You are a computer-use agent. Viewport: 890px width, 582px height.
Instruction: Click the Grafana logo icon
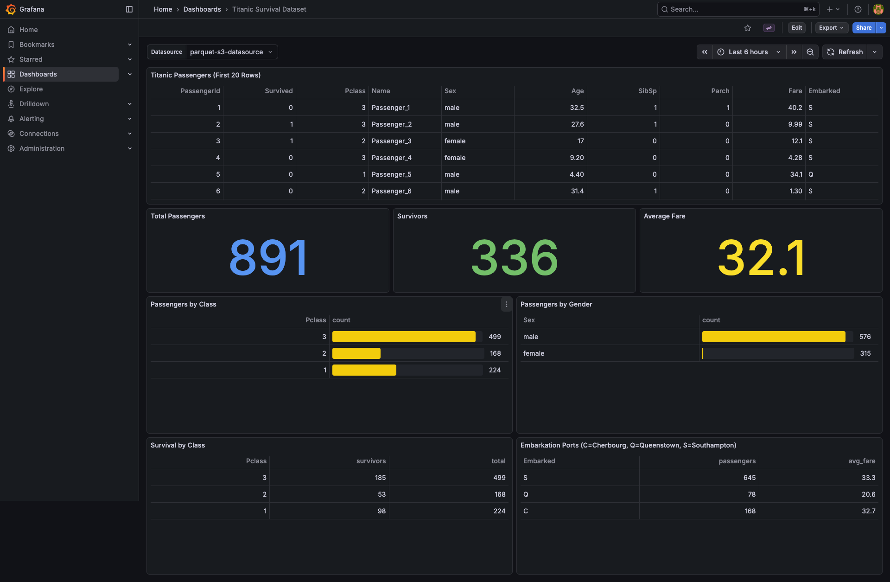[x=11, y=9]
